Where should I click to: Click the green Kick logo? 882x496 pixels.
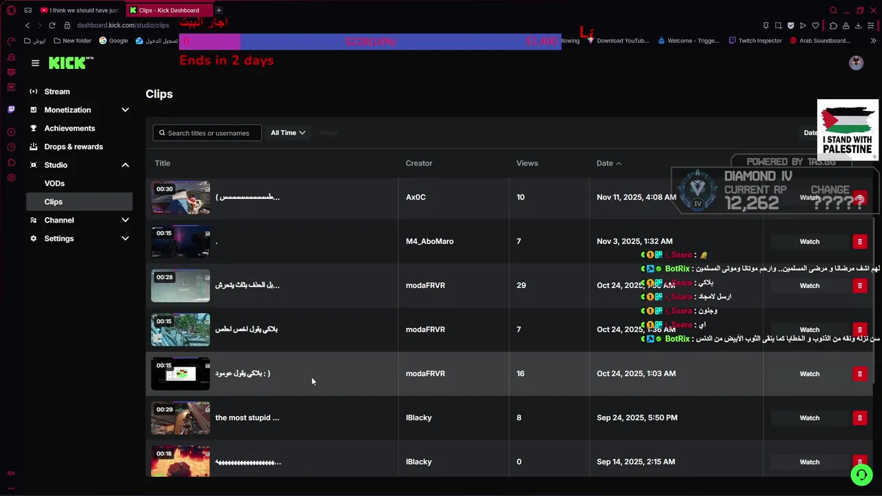71,63
